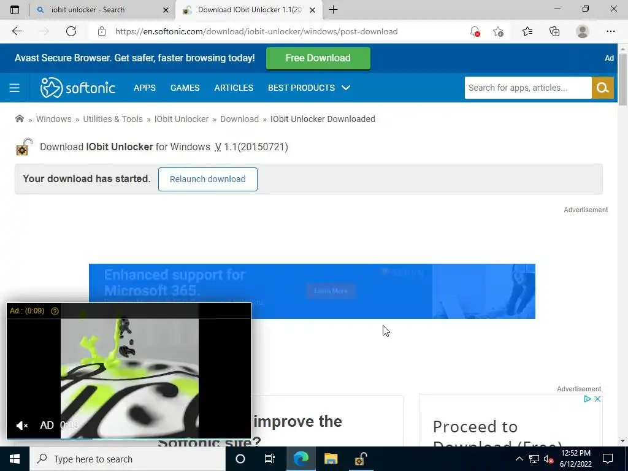The width and height of the screenshot is (628, 471).
Task: View site security lock information
Action: 102,31
